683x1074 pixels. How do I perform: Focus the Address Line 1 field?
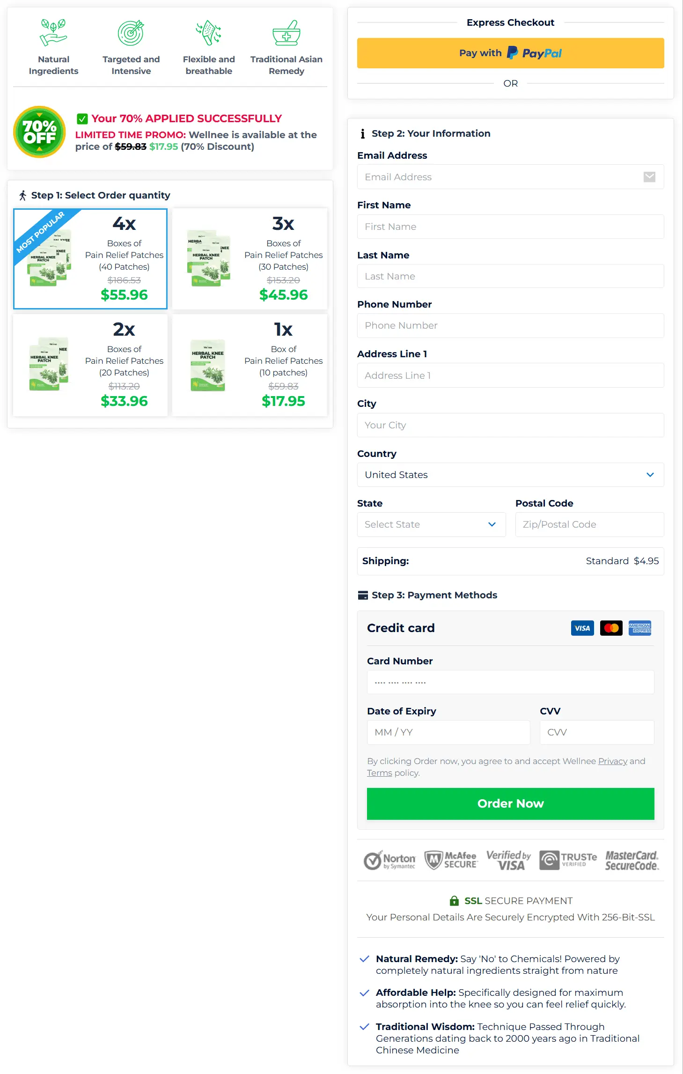coord(510,375)
